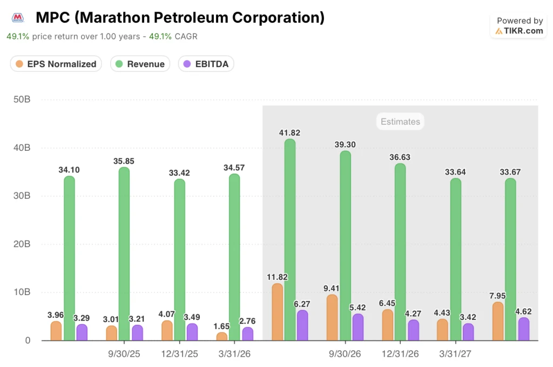The image size is (553, 367).
Task: Click the orange EPS bar labeled 11.82
Action: point(277,312)
